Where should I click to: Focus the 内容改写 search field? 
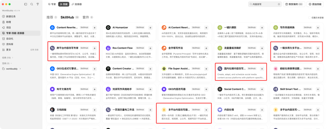(x=265, y=4)
